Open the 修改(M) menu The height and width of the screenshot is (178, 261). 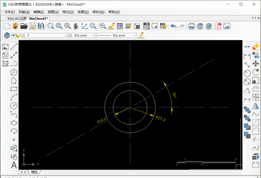click(98, 12)
